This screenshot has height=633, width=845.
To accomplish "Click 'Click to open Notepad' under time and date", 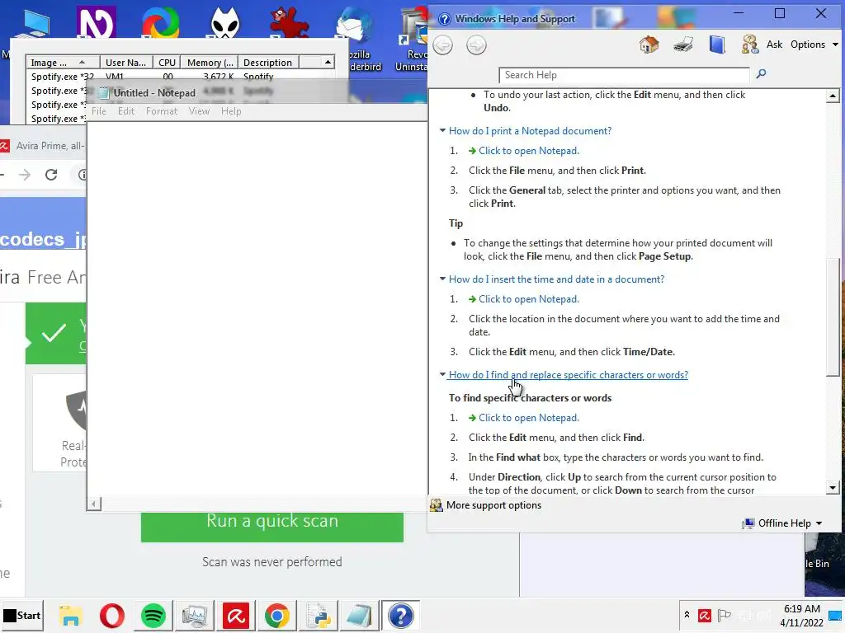I will click(529, 298).
